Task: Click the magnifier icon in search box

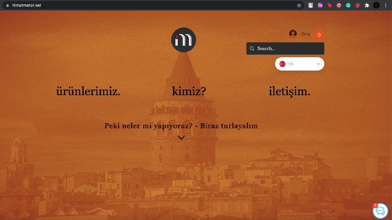Action: point(252,48)
